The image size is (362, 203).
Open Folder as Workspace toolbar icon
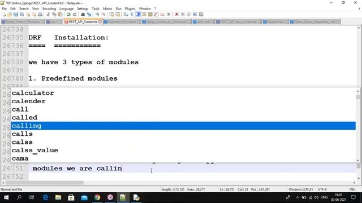click(162, 14)
